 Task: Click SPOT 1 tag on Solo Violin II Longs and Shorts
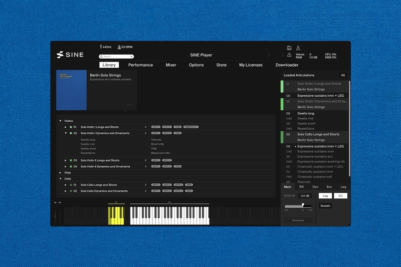(x=156, y=160)
